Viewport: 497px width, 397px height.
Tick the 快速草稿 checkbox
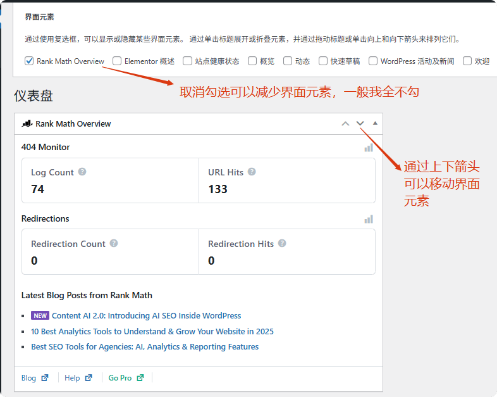(x=323, y=61)
